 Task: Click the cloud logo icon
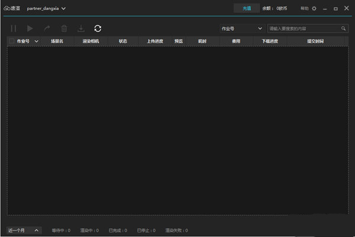coord(7,8)
